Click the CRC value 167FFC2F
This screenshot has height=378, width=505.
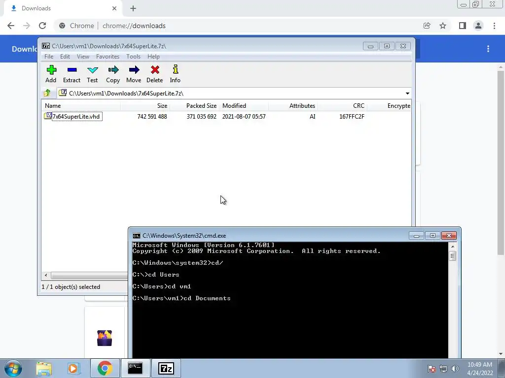tap(352, 116)
